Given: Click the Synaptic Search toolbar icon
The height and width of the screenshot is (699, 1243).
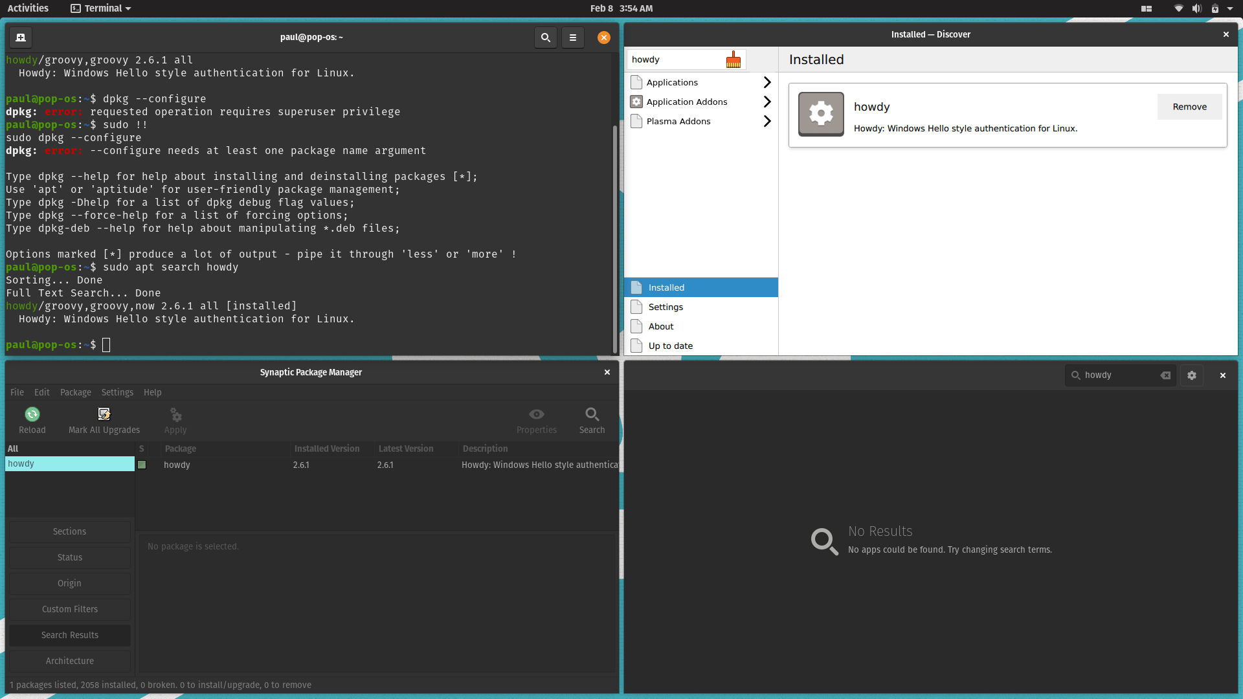Looking at the screenshot, I should 592,414.
